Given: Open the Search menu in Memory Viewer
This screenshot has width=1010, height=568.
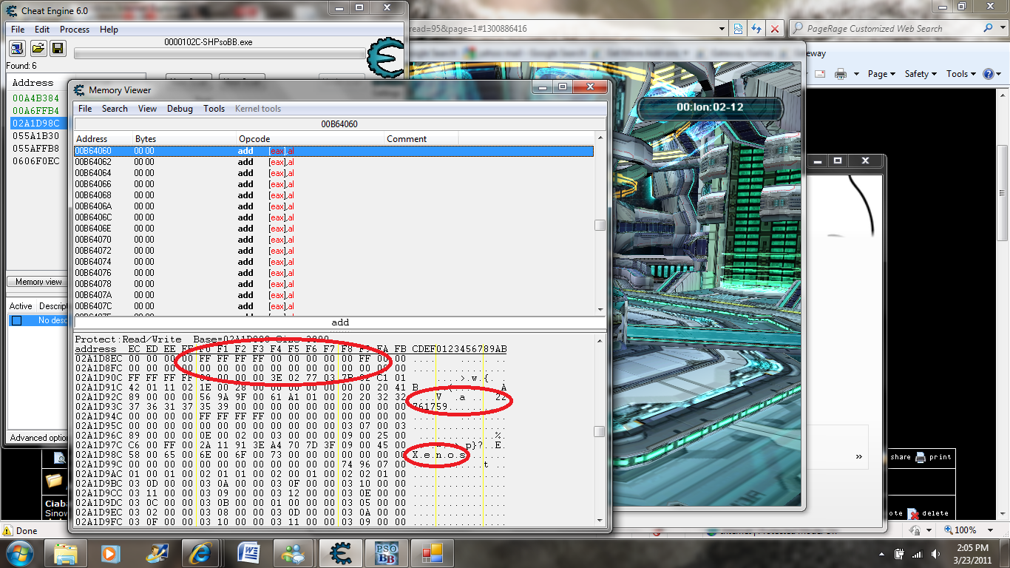Looking at the screenshot, I should (x=115, y=109).
